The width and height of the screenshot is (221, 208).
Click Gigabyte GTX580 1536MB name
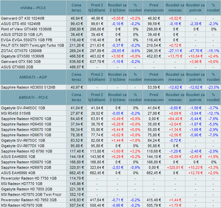point(22,56)
